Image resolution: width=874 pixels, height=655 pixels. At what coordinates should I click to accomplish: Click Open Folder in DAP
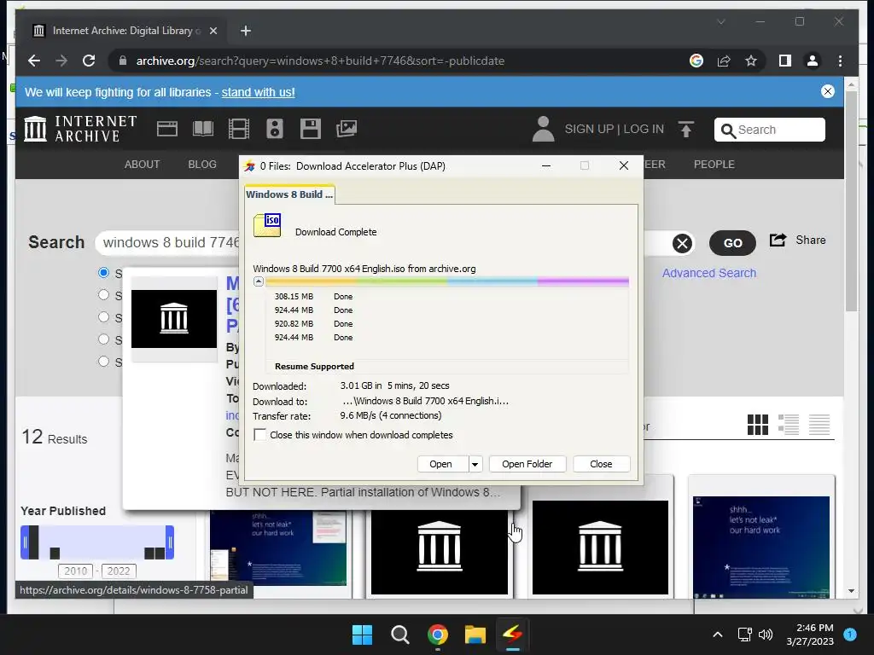(527, 464)
